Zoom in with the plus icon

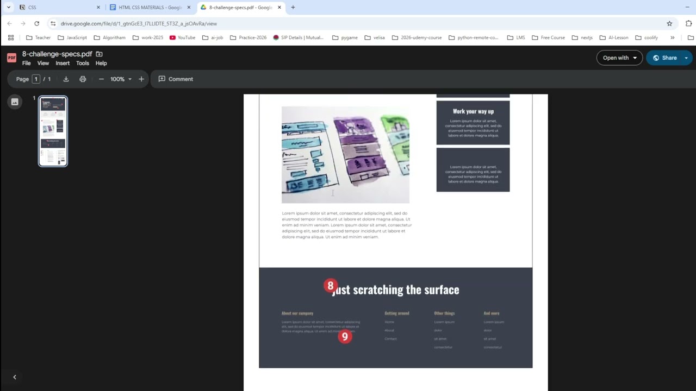(141, 79)
